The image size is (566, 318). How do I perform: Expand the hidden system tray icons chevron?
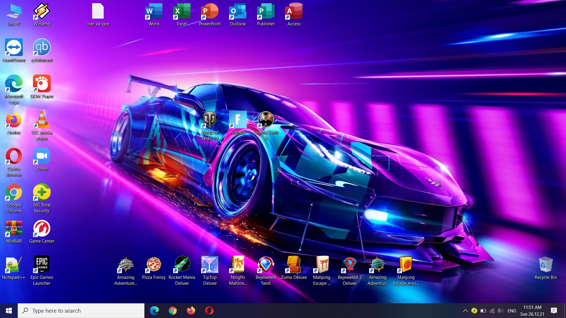465,311
